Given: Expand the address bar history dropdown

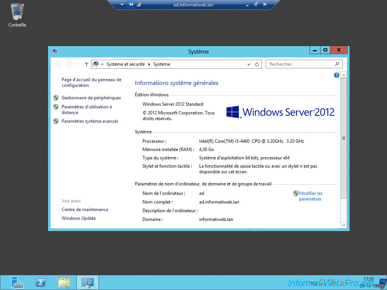Looking at the screenshot, I should coord(249,64).
